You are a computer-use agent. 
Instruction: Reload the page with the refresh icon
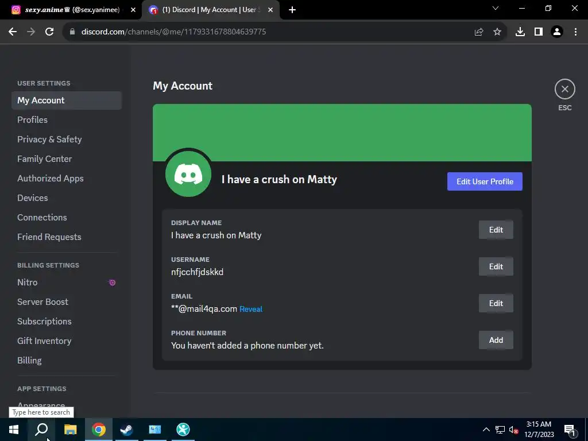coord(49,32)
